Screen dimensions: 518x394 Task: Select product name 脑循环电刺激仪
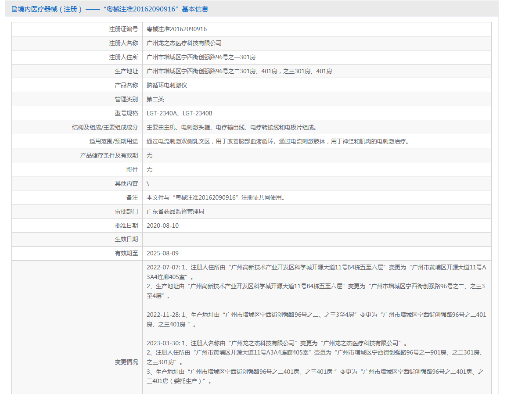[x=167, y=85]
